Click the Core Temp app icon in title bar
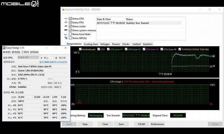The height and width of the screenshot is (134, 224). [4, 48]
